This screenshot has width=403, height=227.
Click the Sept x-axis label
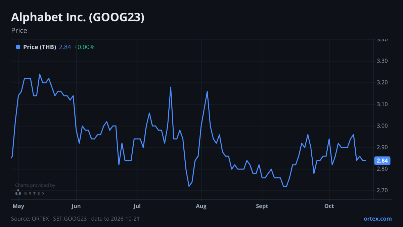click(262, 206)
